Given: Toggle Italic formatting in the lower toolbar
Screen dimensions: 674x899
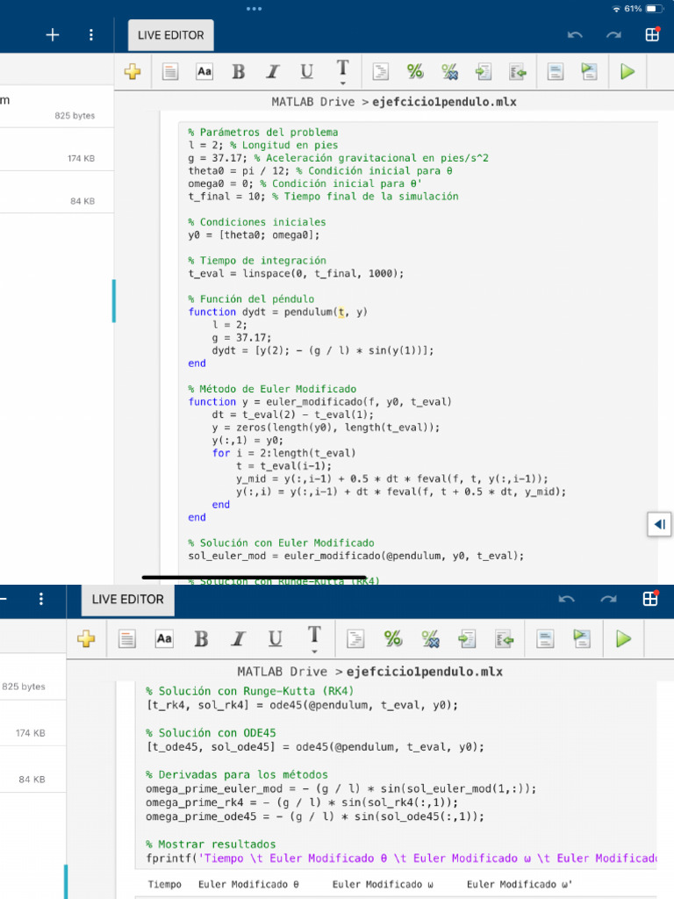Looking at the screenshot, I should pos(238,639).
